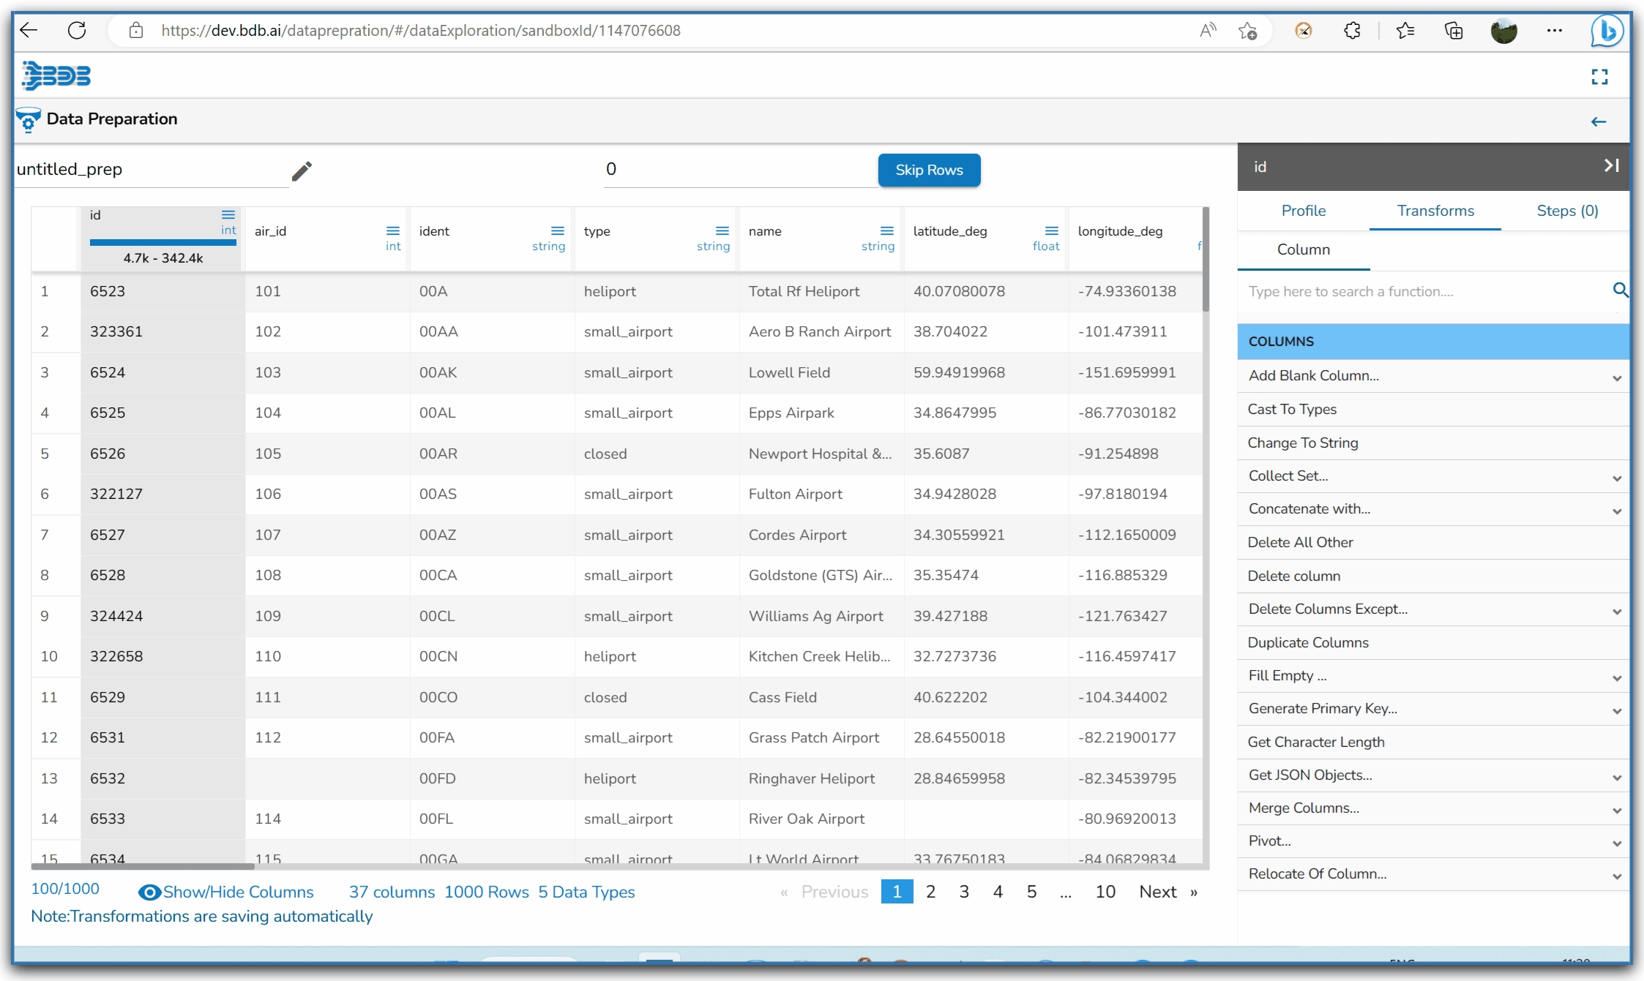Click the horizontal scrollbar under the table
The image size is (1644, 981).
coord(143,866)
